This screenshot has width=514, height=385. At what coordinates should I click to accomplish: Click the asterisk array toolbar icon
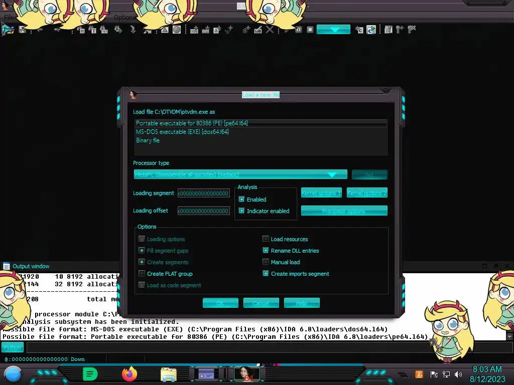click(246, 30)
